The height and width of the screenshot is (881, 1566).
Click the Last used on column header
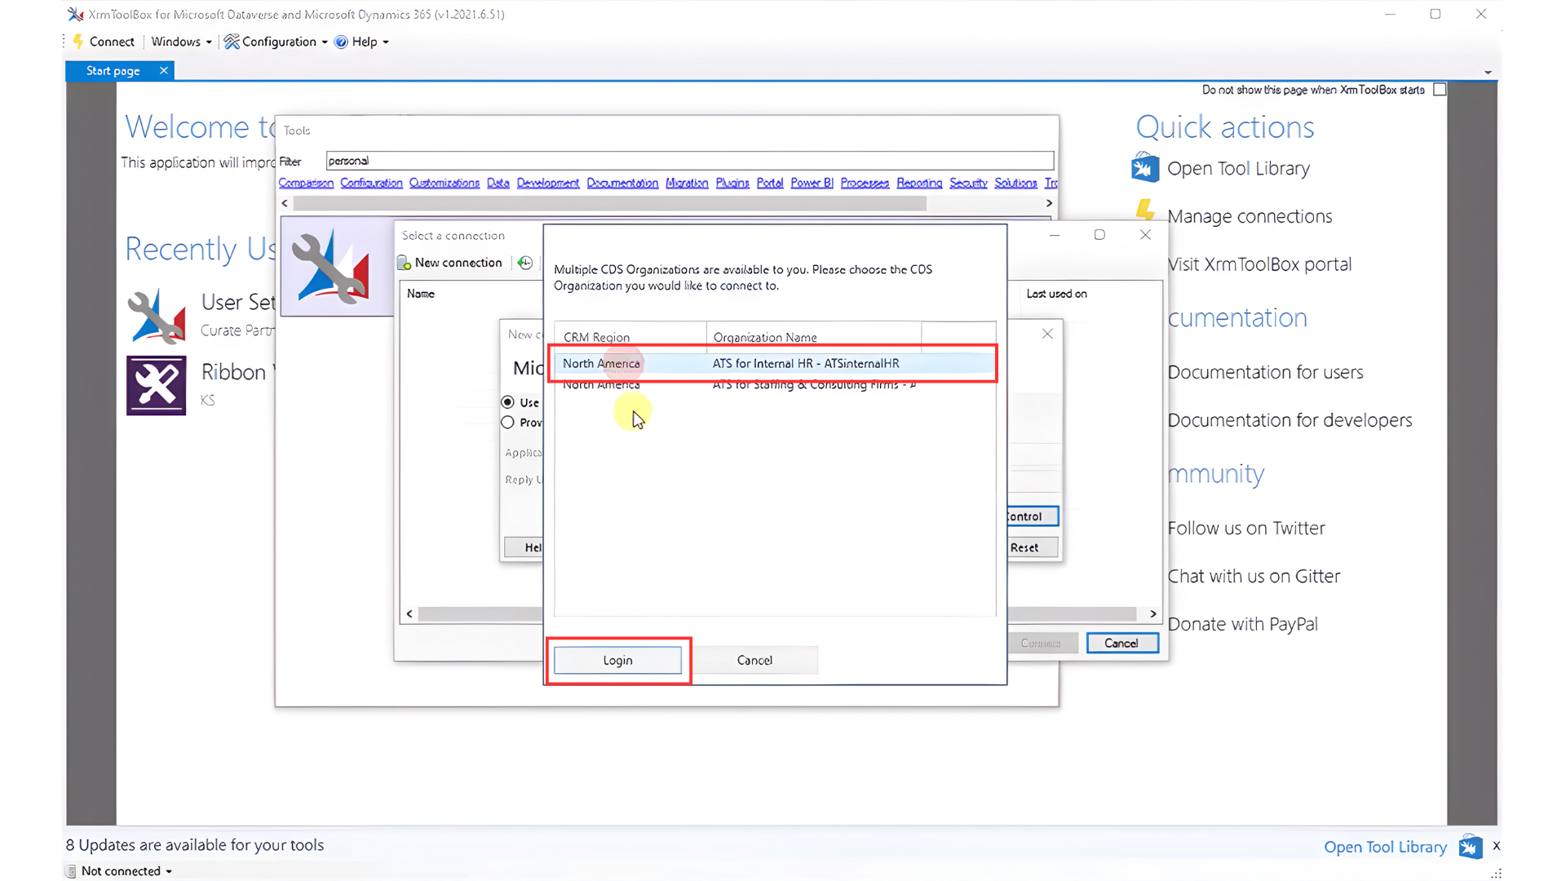[1056, 294]
